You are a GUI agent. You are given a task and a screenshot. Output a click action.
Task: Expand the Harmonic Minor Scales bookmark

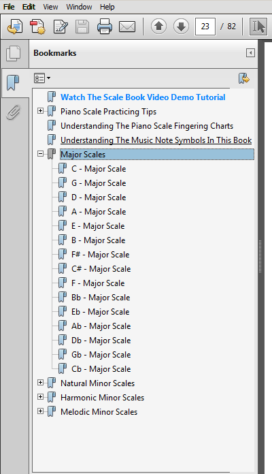40,396
